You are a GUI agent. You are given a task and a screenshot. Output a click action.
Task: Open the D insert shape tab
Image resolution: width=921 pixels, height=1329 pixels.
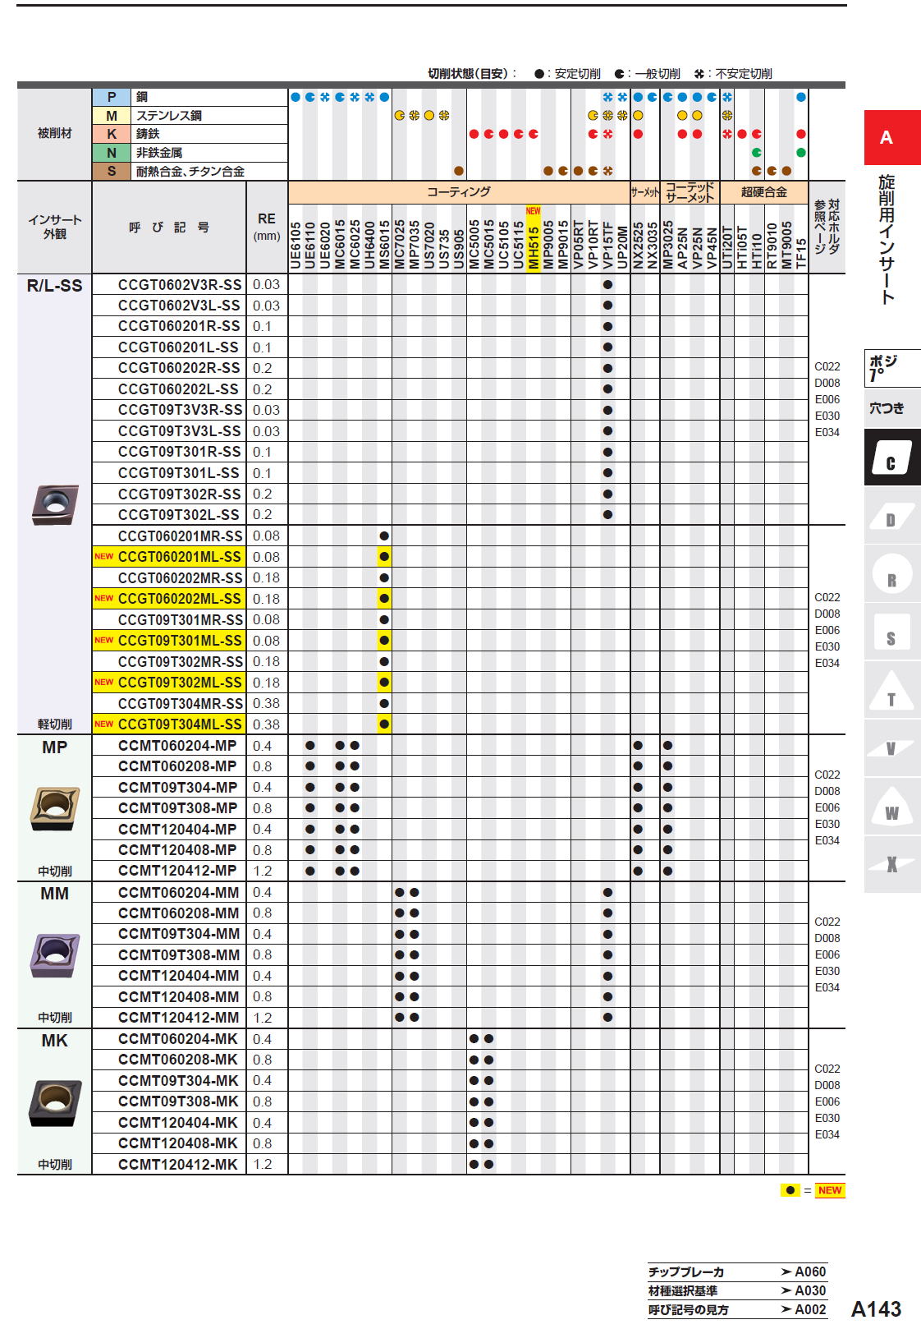click(x=891, y=517)
